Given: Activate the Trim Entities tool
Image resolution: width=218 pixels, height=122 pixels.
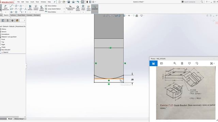Looking at the screenshot, I should pyautogui.click(x=30, y=8).
